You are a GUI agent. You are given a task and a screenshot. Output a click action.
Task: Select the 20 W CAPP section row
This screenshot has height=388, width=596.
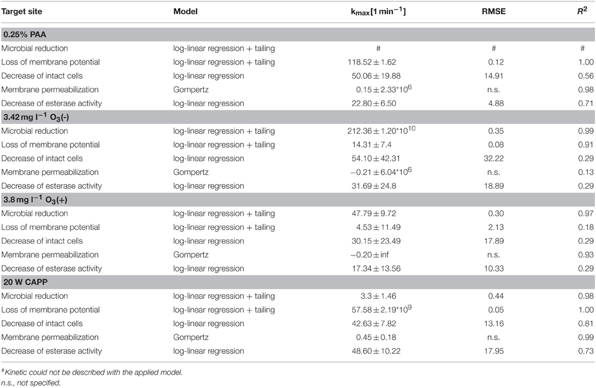pyautogui.click(x=298, y=282)
